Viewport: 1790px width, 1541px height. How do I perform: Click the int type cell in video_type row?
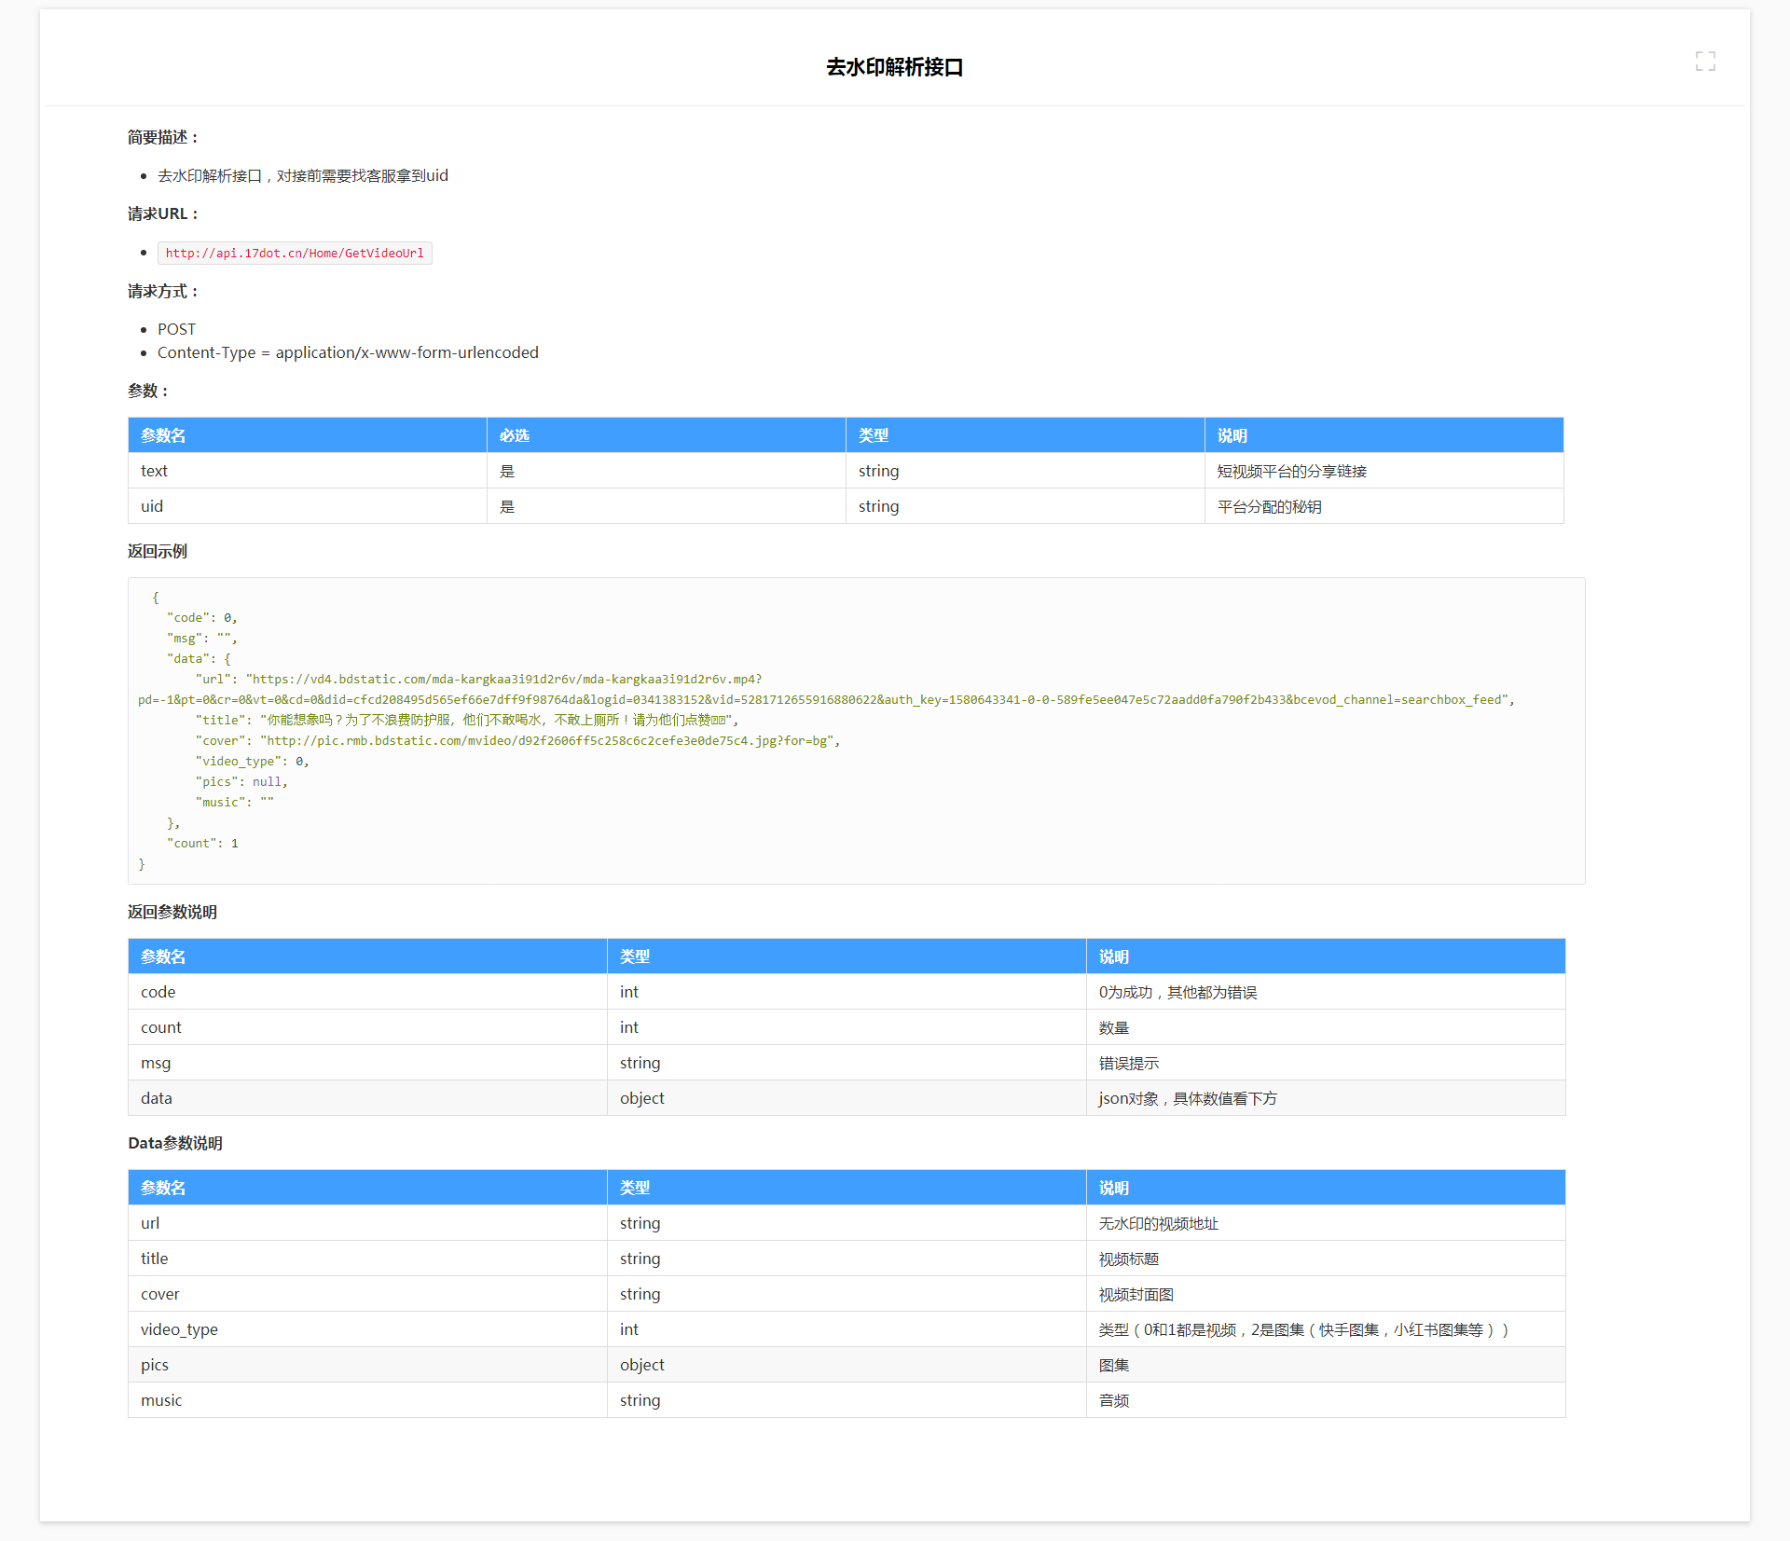click(x=847, y=1329)
